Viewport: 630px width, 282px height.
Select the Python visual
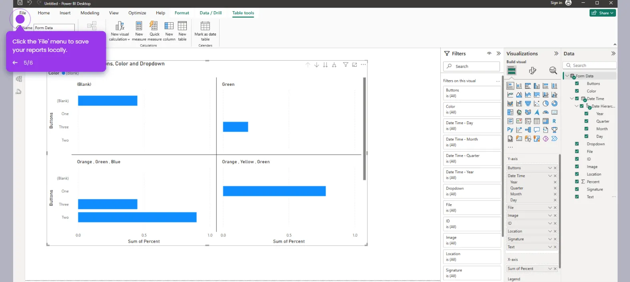[x=510, y=130]
